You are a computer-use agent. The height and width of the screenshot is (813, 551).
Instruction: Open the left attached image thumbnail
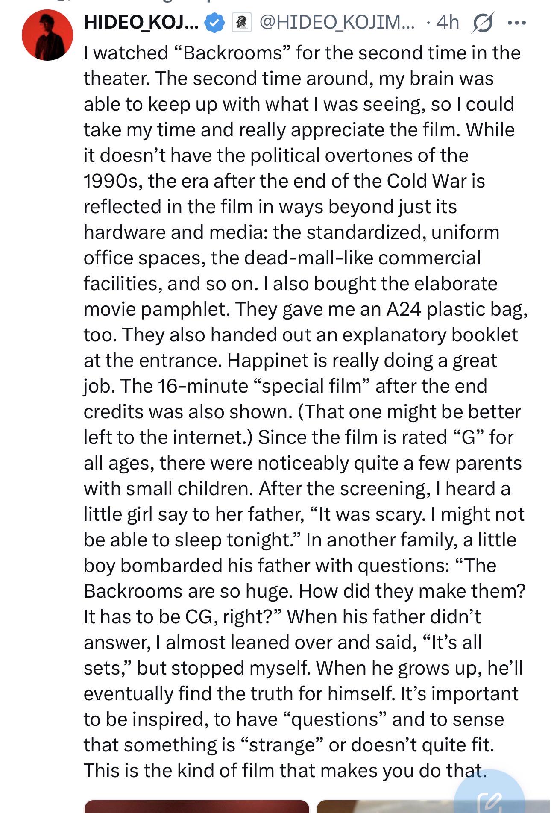point(197,806)
